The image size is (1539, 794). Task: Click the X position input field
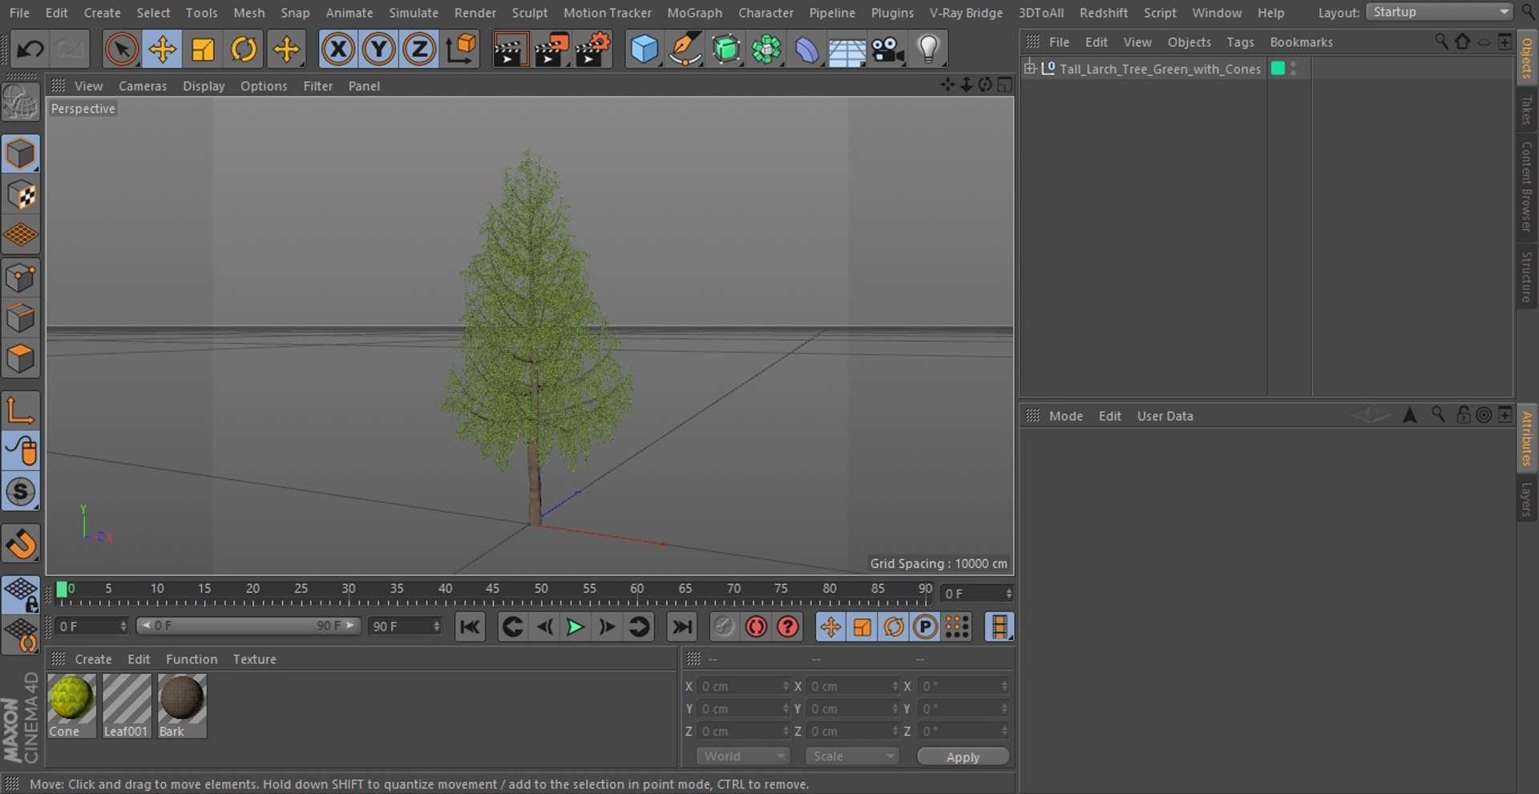(x=743, y=687)
